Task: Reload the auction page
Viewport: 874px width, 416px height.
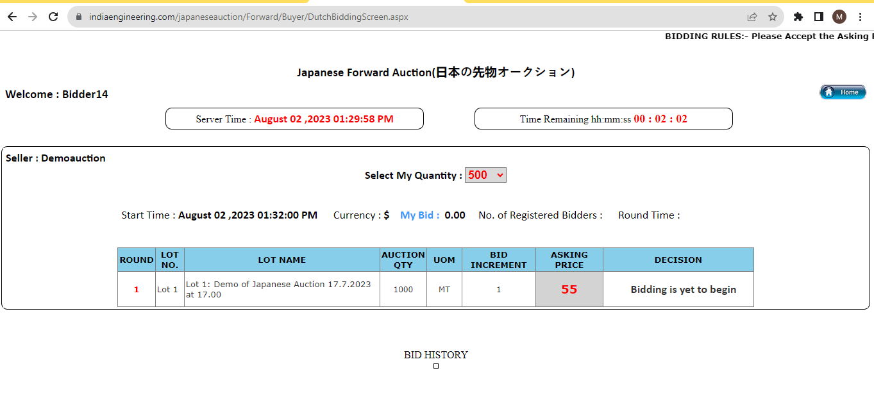Action: click(x=53, y=17)
